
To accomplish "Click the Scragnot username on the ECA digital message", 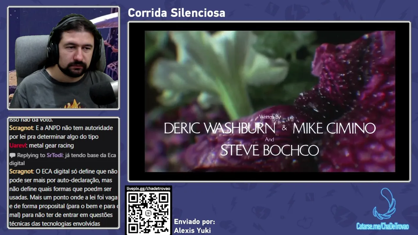I will pos(21,171).
